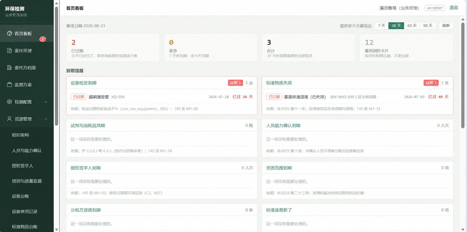The width and height of the screenshot is (467, 232).
Task: Click 过期 1 badge in 标准物质失效 card
Action: coord(431,83)
